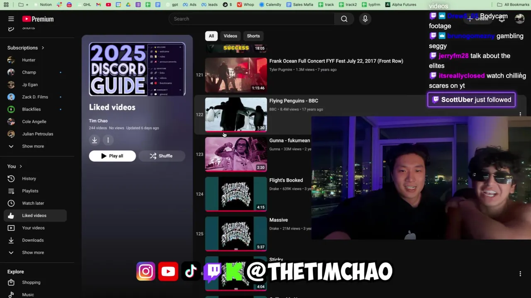Open History icon in sidebar
The height and width of the screenshot is (298, 531).
pyautogui.click(x=11, y=178)
